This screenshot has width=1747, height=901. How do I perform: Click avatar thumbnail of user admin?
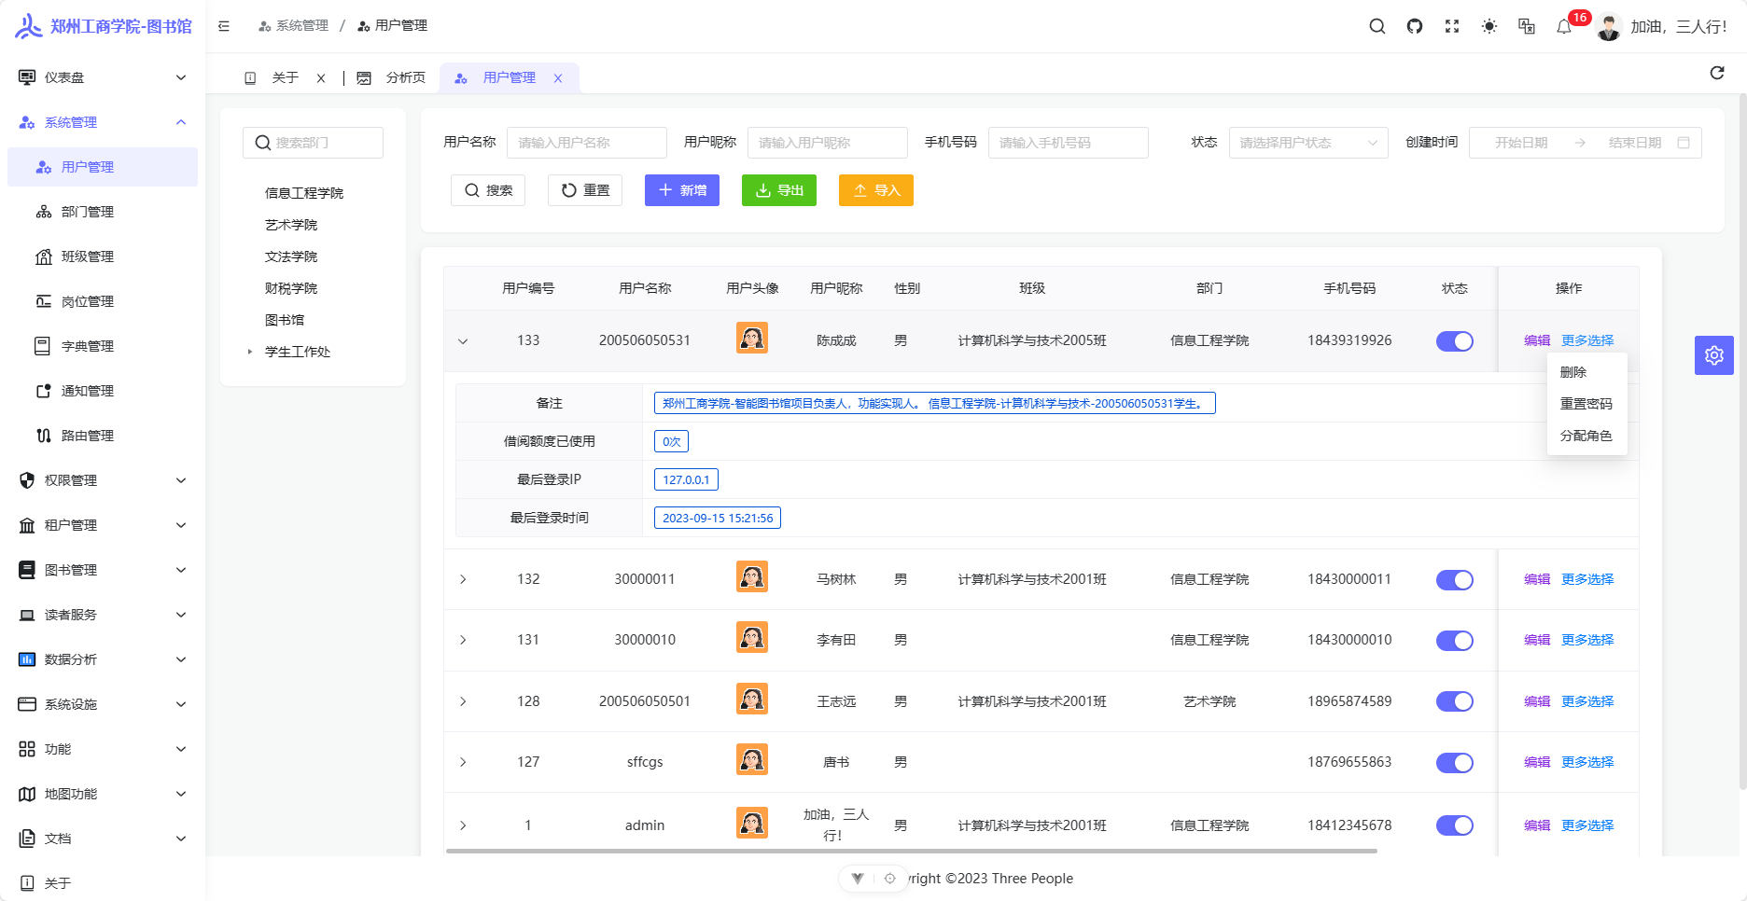coord(752,823)
